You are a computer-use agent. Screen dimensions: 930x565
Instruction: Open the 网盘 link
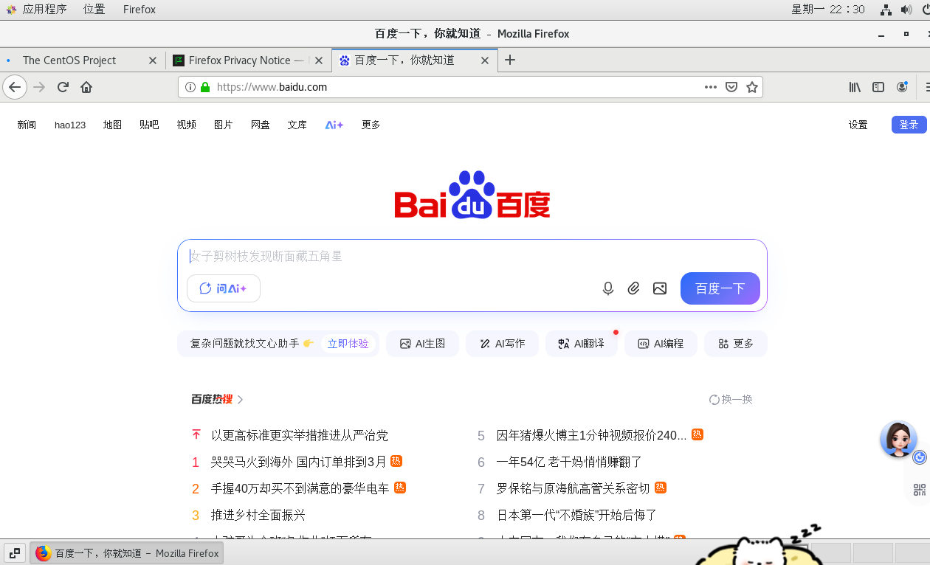pos(260,125)
